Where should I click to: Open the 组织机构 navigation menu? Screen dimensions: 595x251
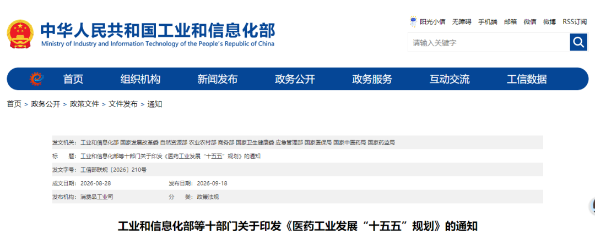coord(140,79)
